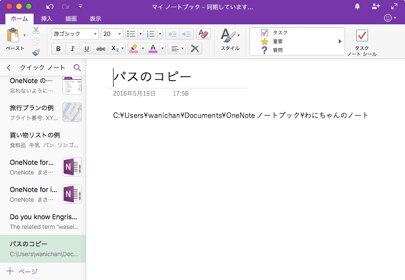Insert a numbered list
Viewport: 405px width, 280px height.
(x=151, y=34)
